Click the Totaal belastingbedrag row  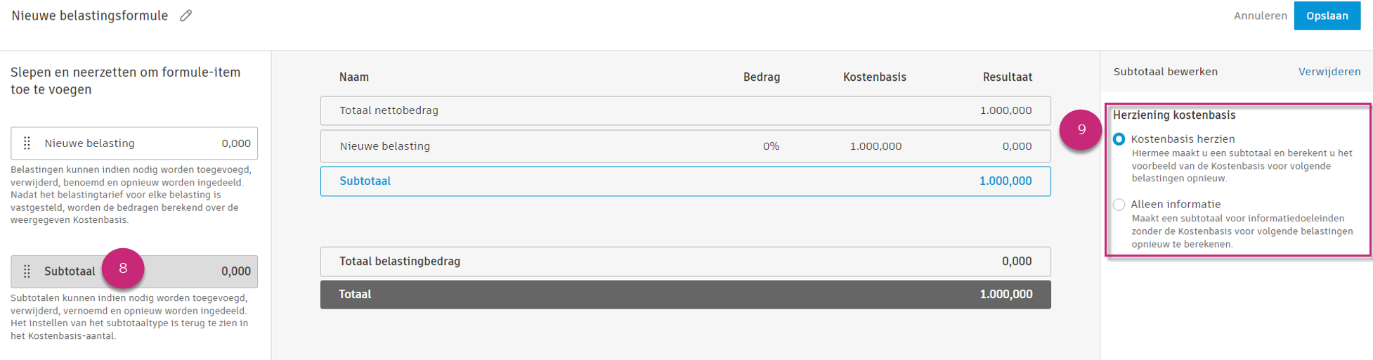tap(685, 262)
